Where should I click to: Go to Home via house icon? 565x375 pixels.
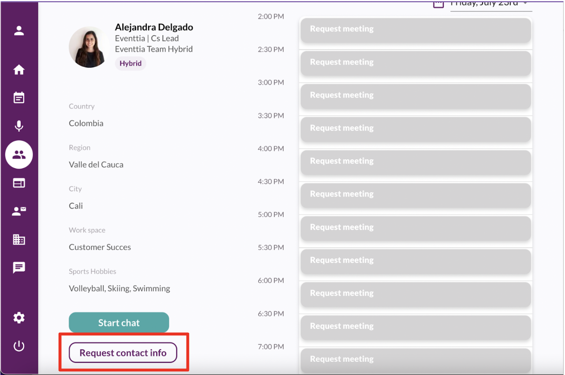pos(19,70)
